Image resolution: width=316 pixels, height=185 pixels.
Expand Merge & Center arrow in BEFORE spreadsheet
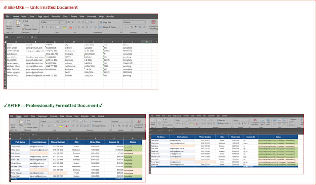(x=119, y=27)
